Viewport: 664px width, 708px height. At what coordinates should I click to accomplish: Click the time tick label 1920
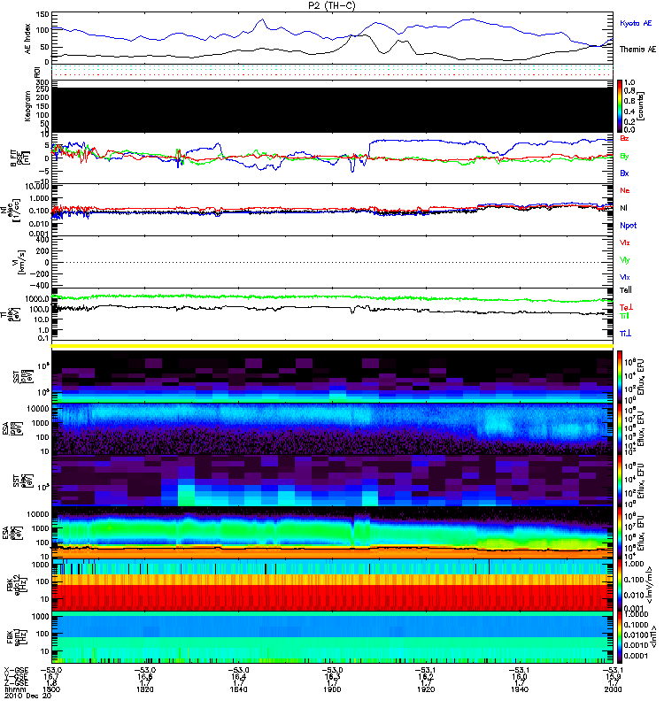[426, 689]
